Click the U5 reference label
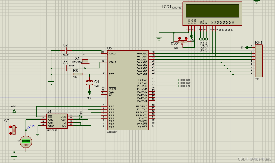275x163 pixels. (x=110, y=48)
